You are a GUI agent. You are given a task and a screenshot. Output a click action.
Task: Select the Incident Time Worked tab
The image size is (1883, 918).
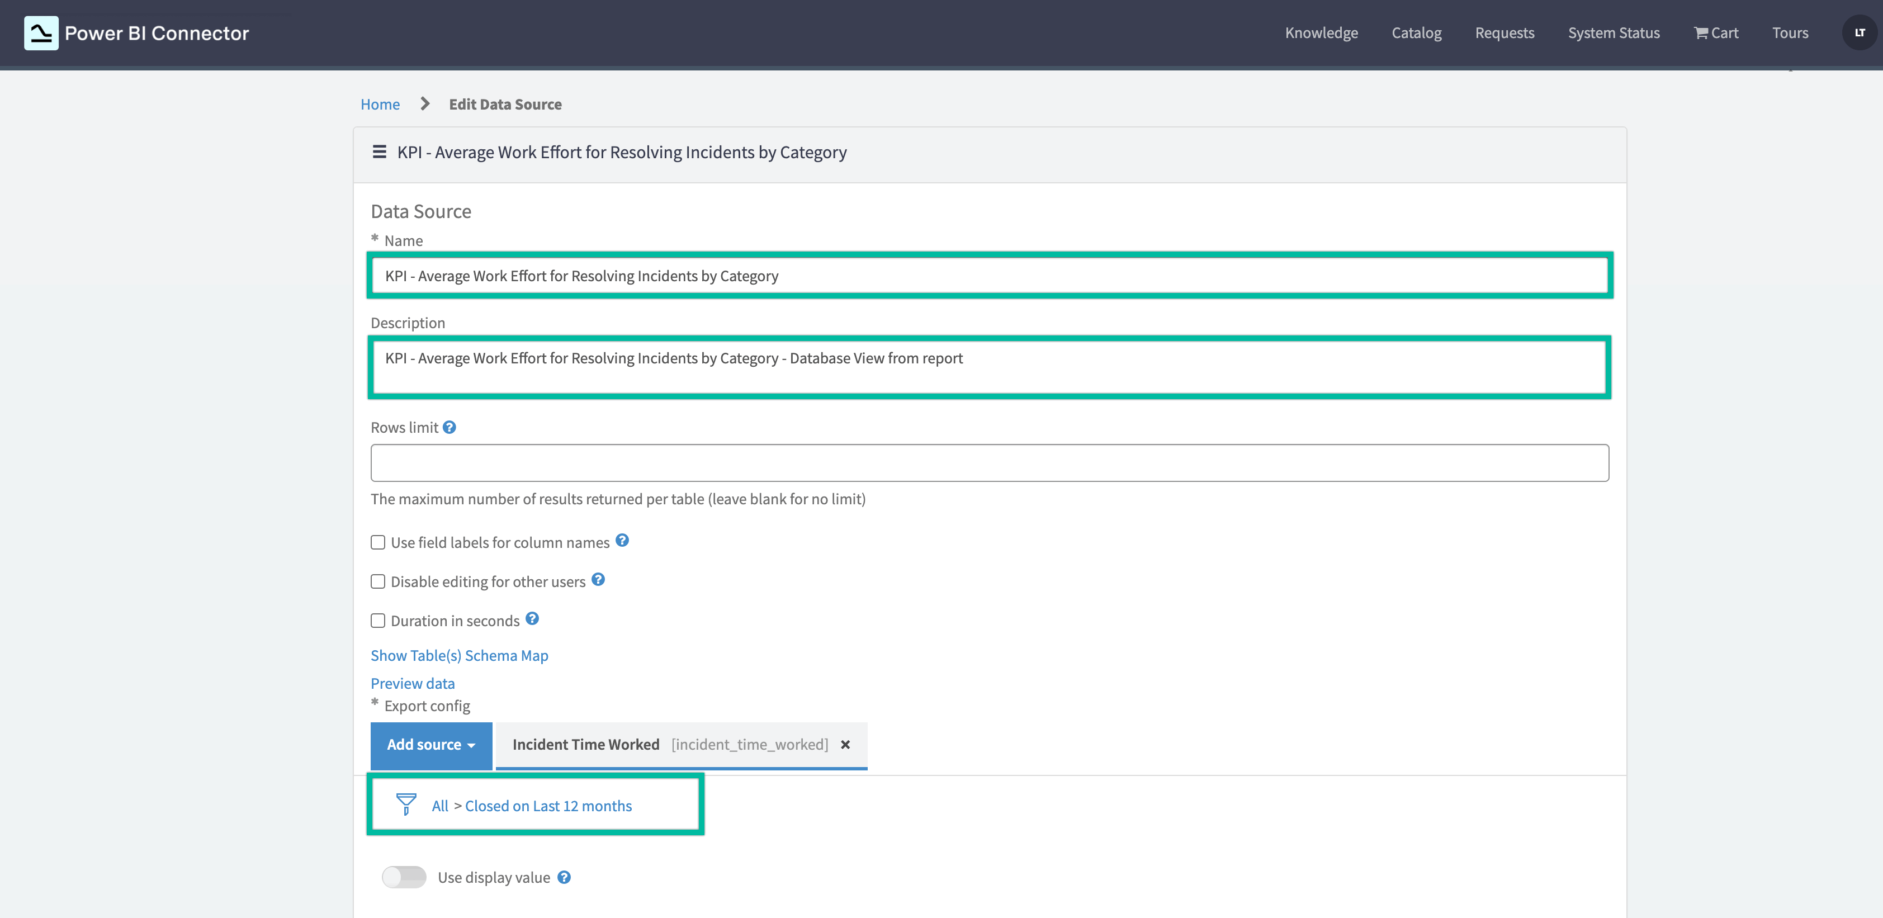click(x=585, y=744)
